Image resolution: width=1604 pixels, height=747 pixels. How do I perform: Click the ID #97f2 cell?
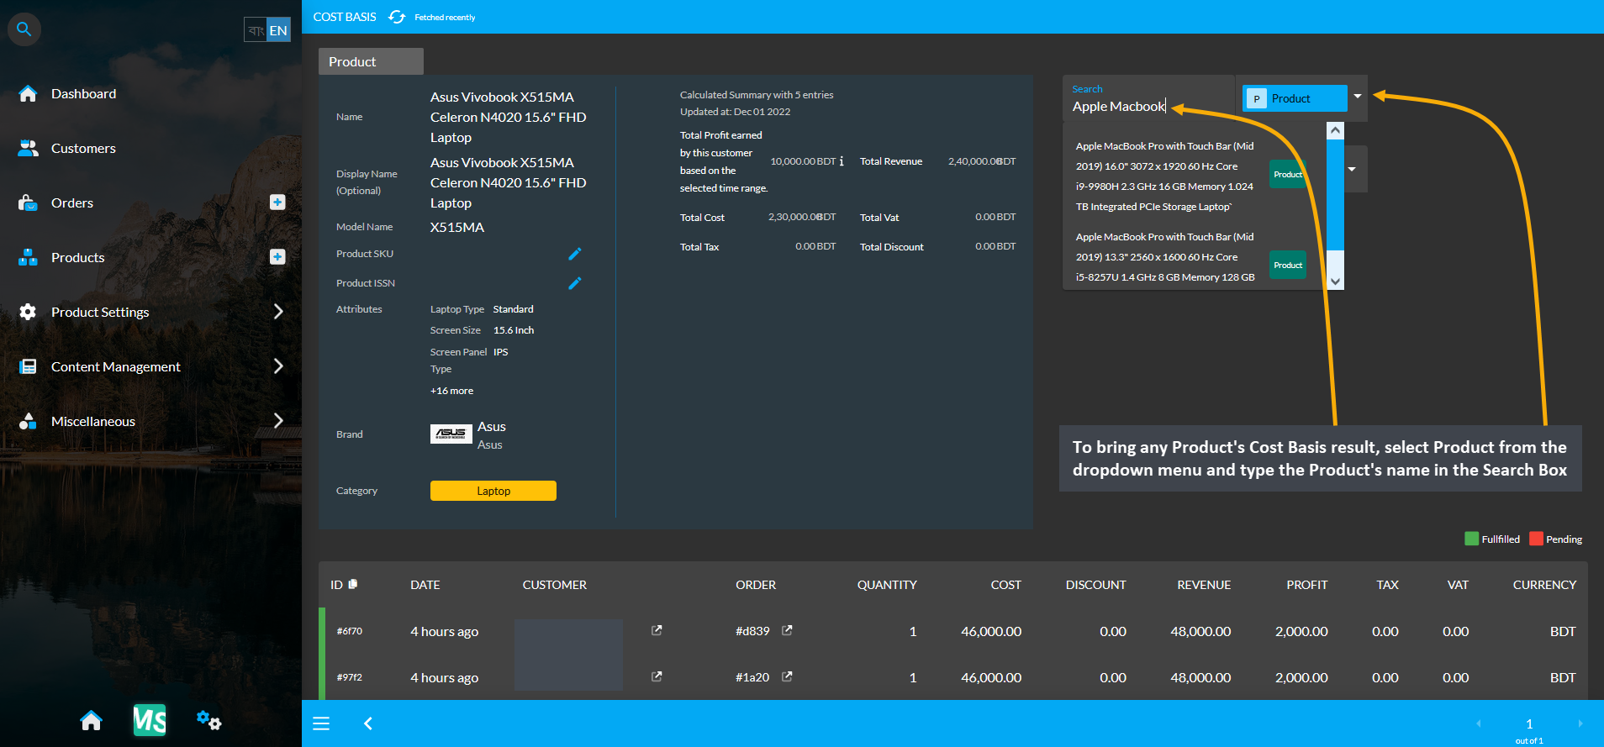[349, 677]
